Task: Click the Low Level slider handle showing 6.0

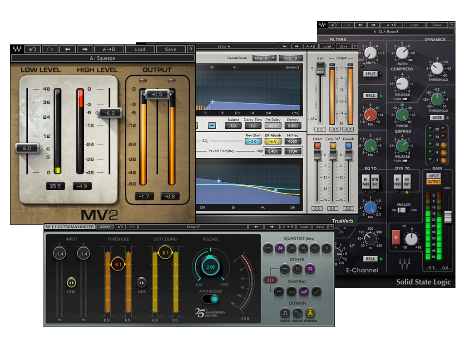Action: [28, 148]
